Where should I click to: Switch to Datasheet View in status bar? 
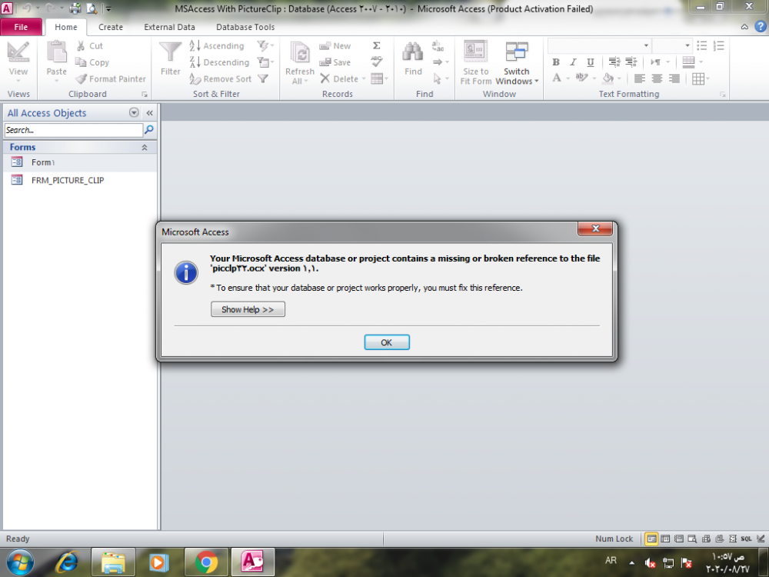pos(665,539)
